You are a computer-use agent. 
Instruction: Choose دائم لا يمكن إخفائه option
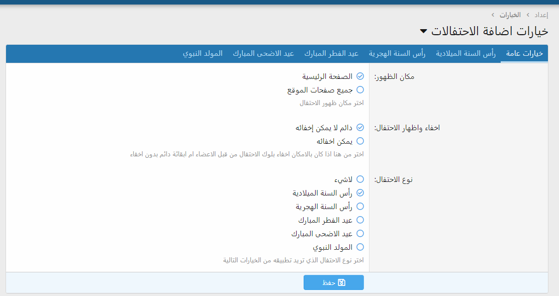pos(360,128)
